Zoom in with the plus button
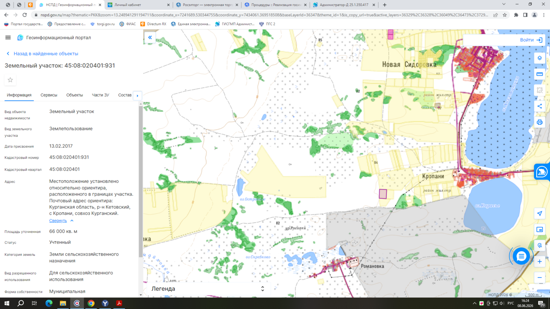This screenshot has width=550, height=309. 540,262
